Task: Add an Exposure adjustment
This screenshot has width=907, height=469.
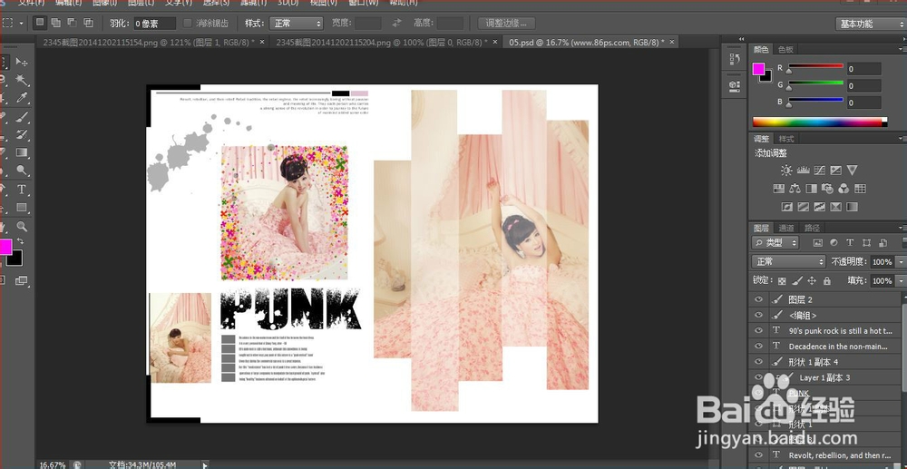Action: pos(835,170)
